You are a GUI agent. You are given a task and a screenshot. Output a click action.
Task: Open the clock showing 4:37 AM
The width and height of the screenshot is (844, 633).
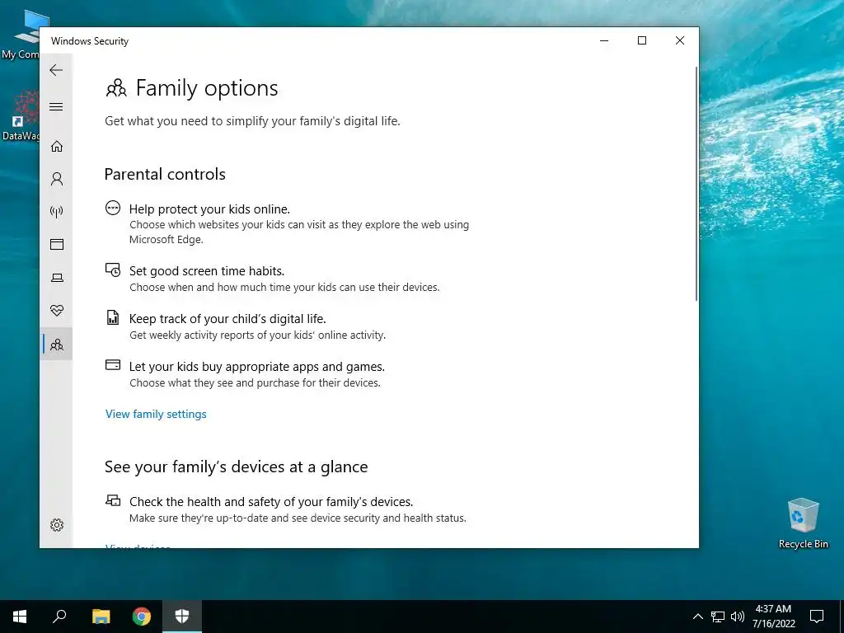773,617
